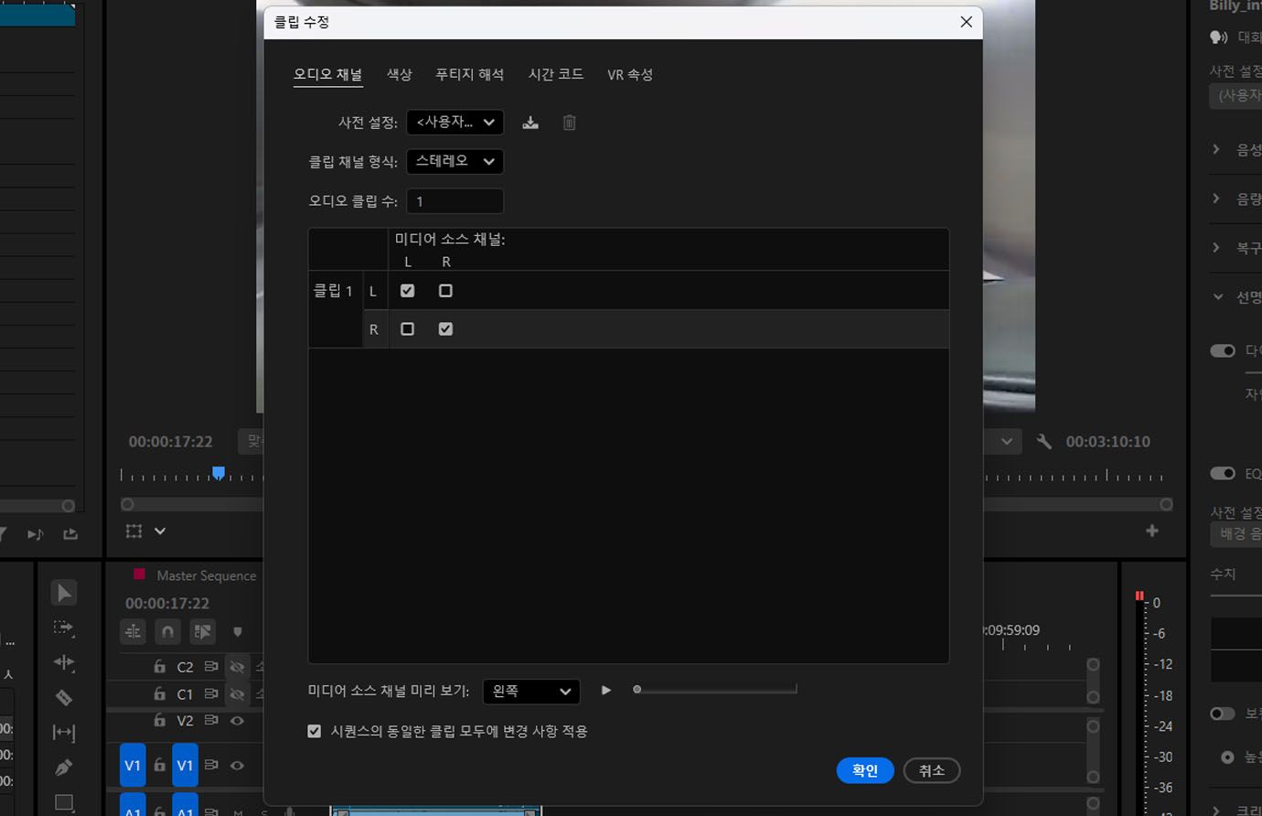Select the Slip tool
1262x816 pixels.
pos(63,732)
